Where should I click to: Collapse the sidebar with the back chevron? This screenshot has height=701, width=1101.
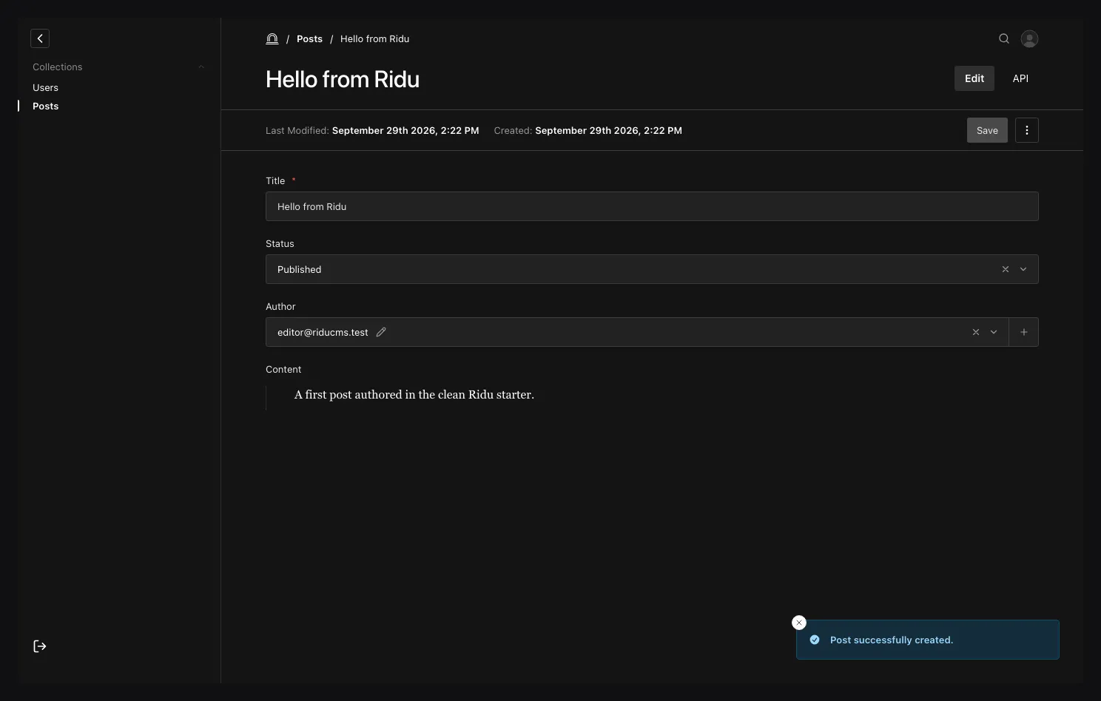(40, 38)
